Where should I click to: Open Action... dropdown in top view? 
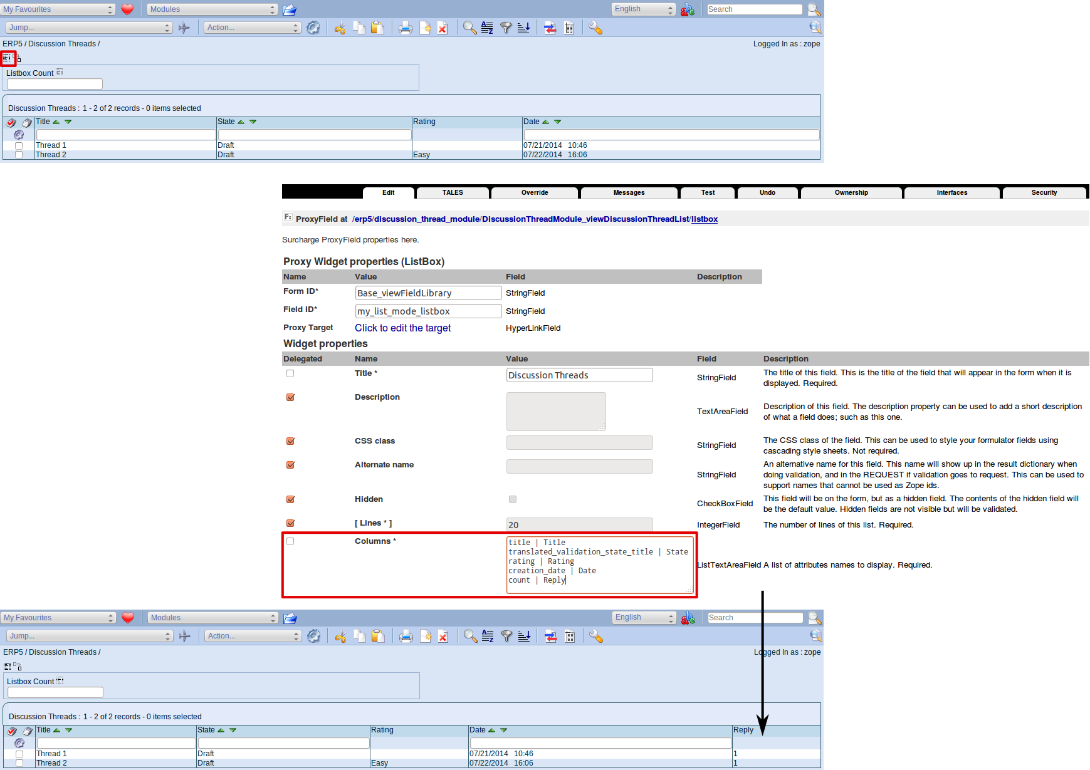coord(253,28)
